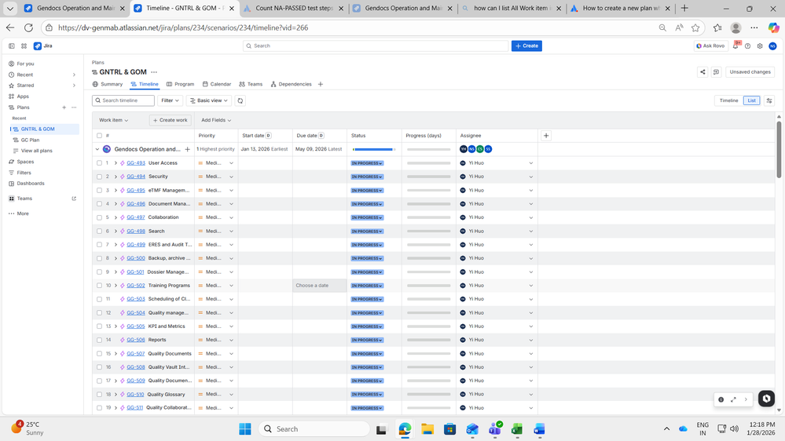Screen dimensions: 785x441
Task: Check the box for row 2 Security
Action: [x=99, y=177]
